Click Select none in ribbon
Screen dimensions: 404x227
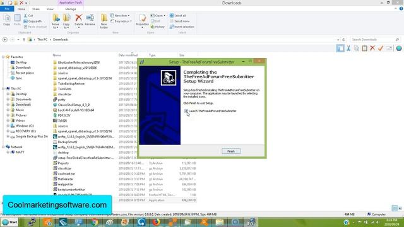coord(179,21)
